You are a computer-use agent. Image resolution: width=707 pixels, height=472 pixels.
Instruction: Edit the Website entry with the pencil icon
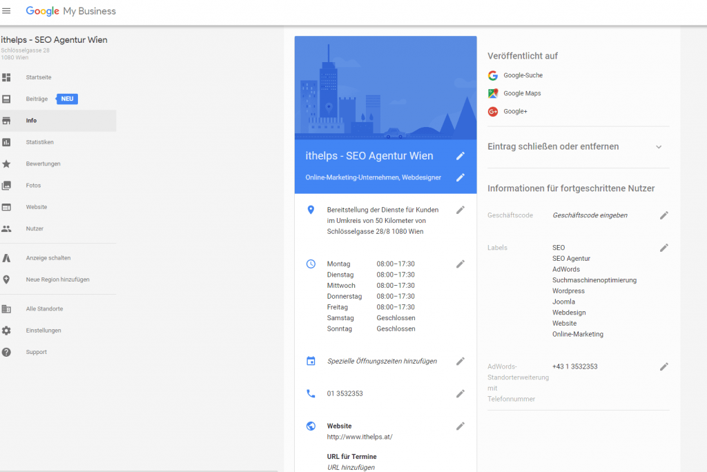[461, 426]
